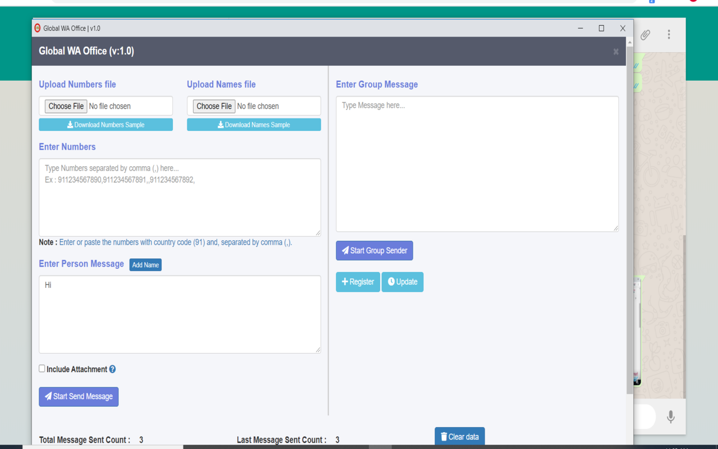Close the Global WA Office window
Viewport: 718px width, 449px height.
point(623,28)
